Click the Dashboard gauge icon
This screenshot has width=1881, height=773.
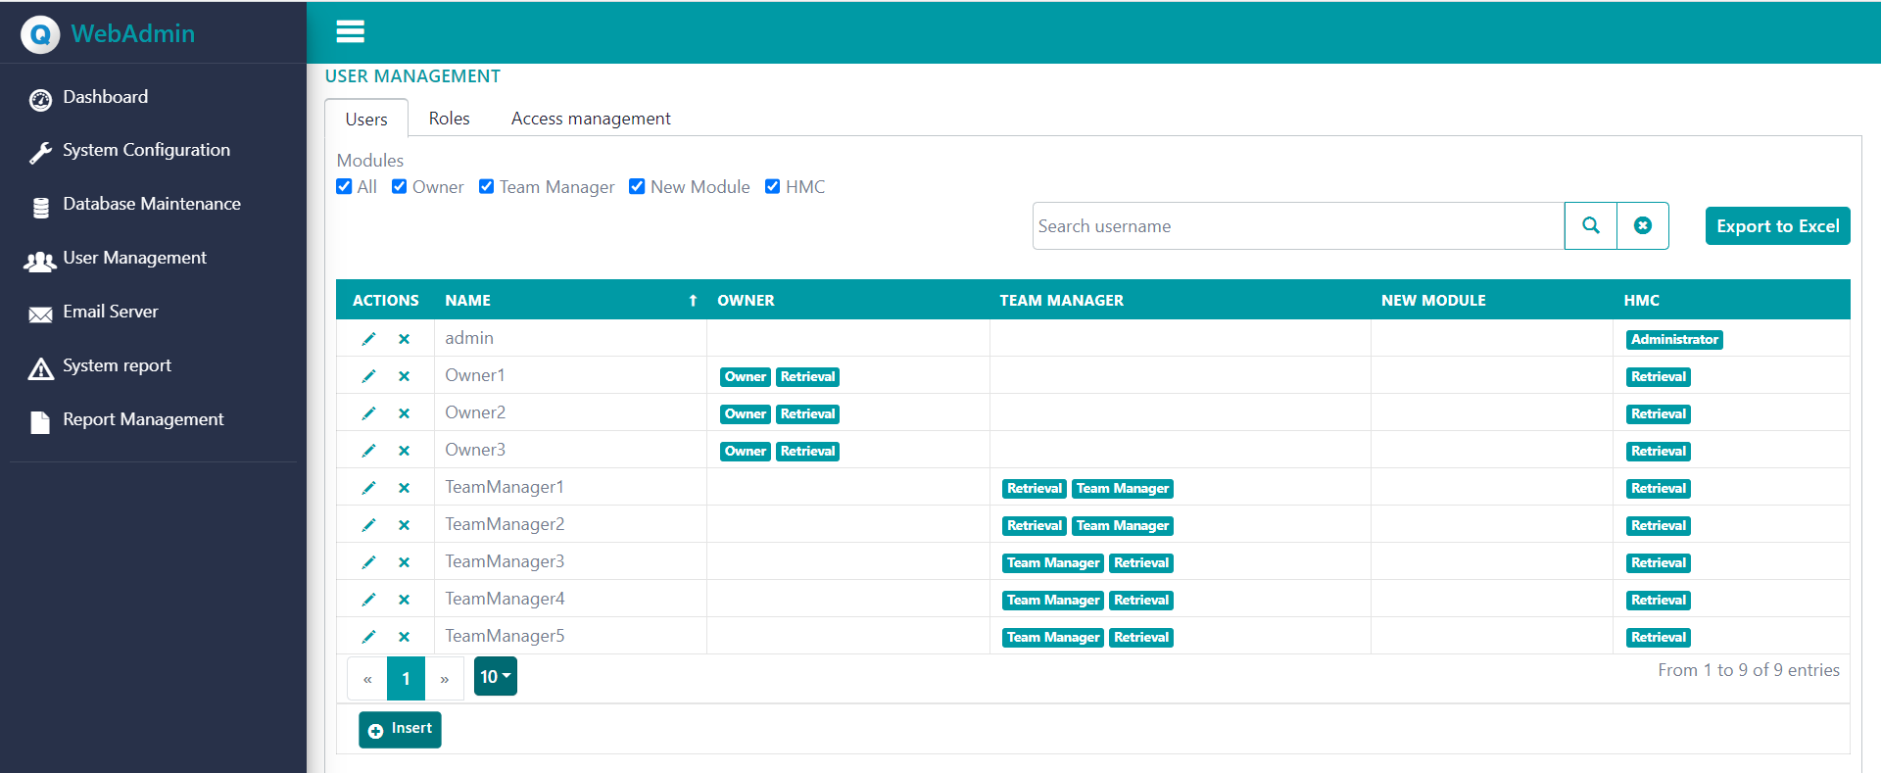point(40,99)
